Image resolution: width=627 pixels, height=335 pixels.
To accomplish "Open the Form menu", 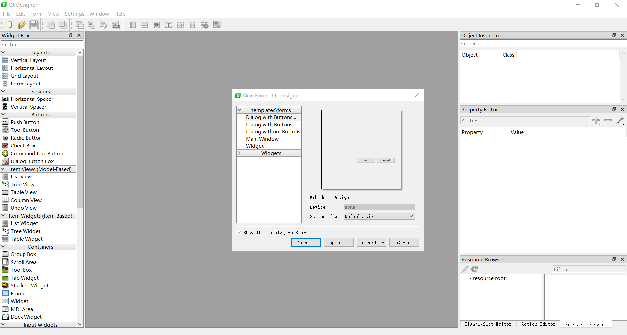I will click(x=36, y=14).
